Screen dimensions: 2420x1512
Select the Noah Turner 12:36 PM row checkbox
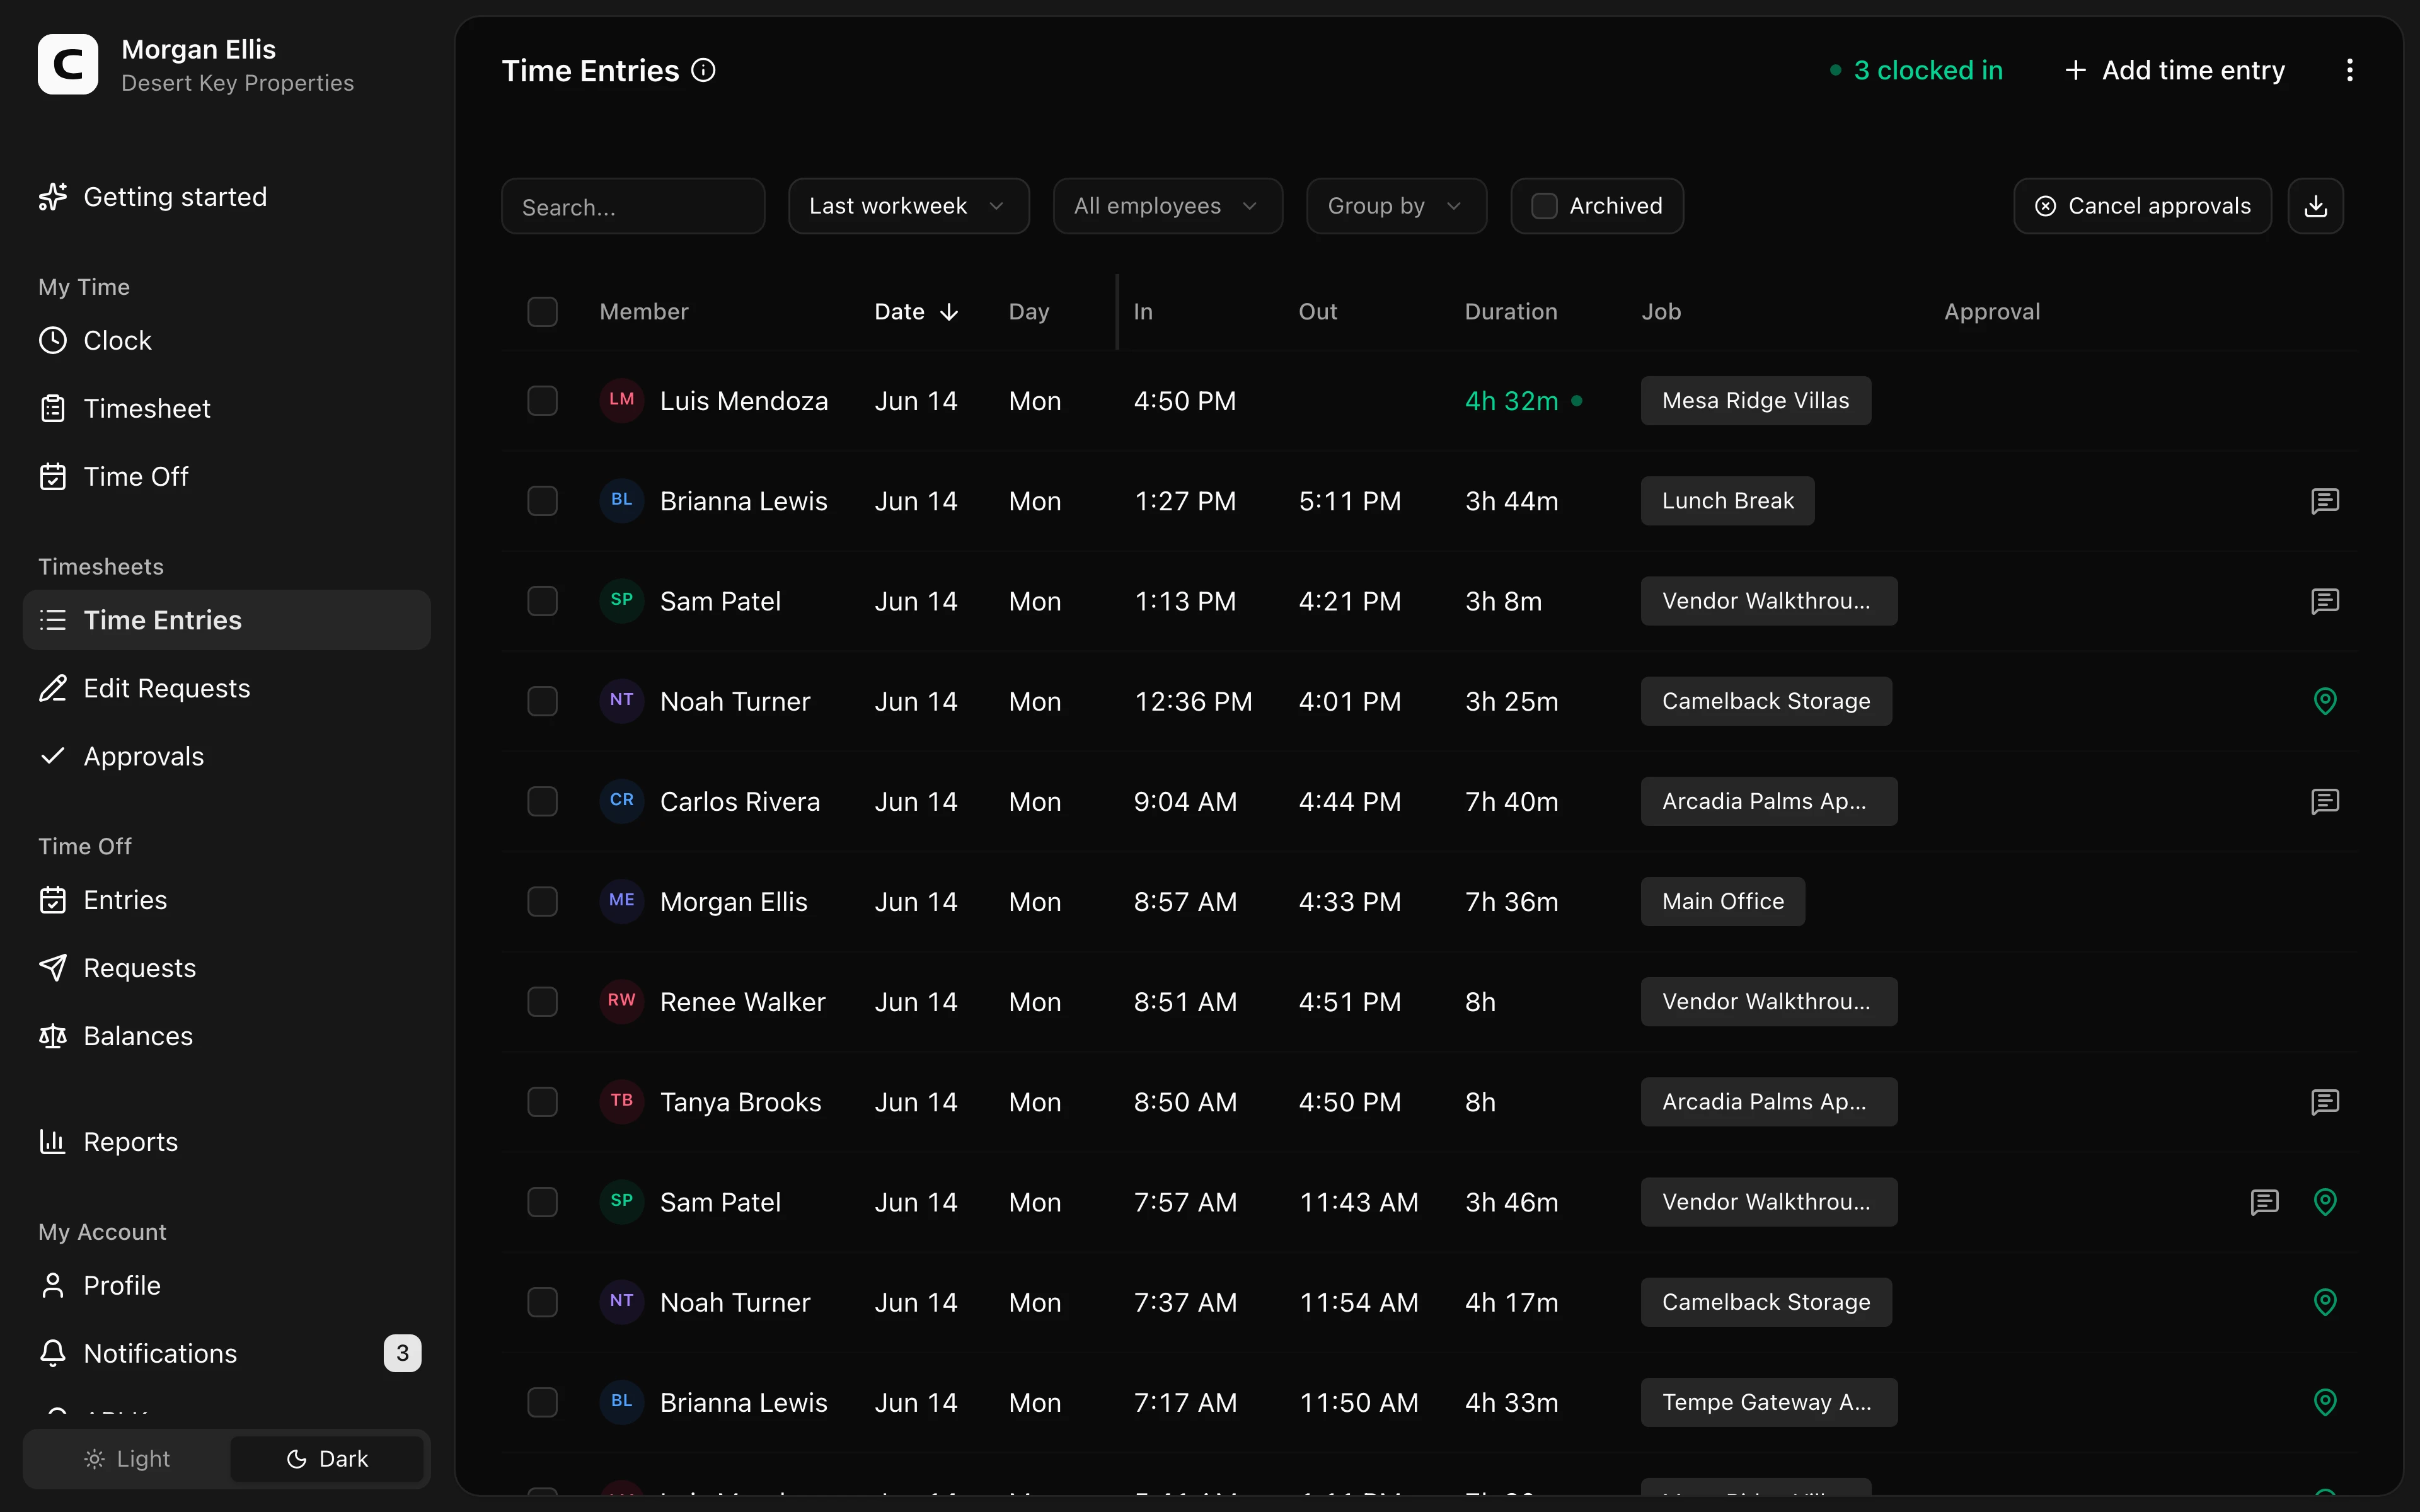[542, 701]
